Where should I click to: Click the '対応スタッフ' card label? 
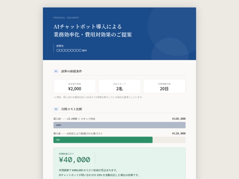point(119,84)
